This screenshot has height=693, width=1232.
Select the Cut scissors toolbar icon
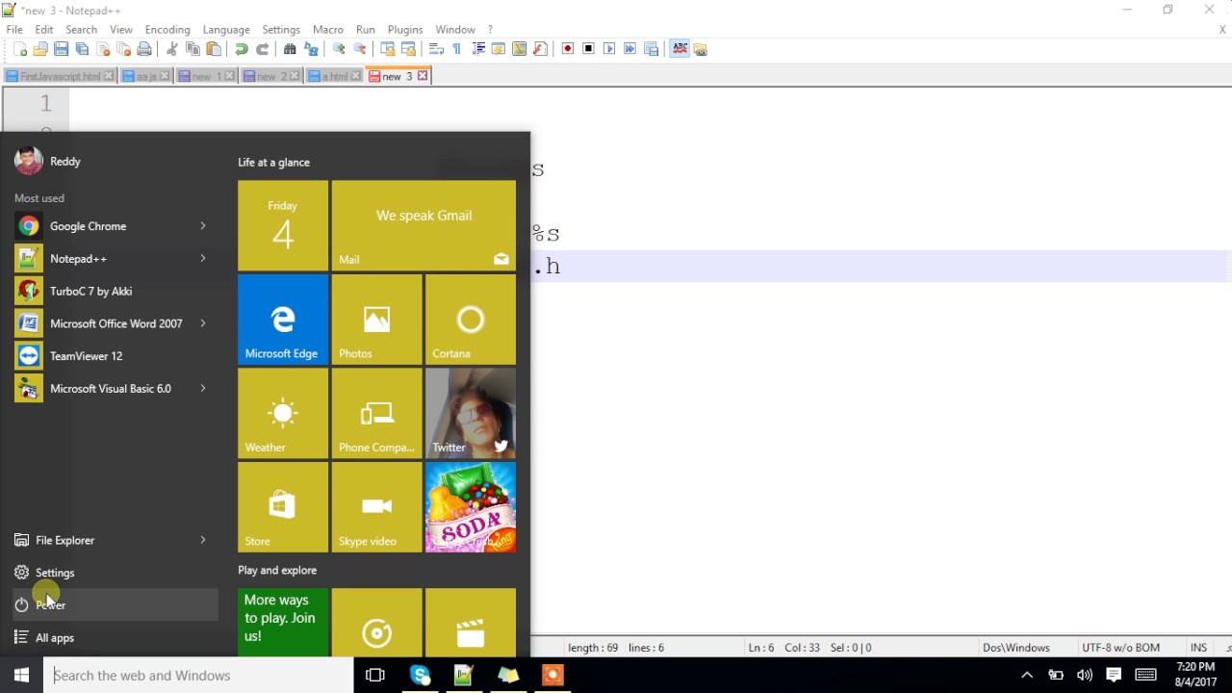point(172,49)
